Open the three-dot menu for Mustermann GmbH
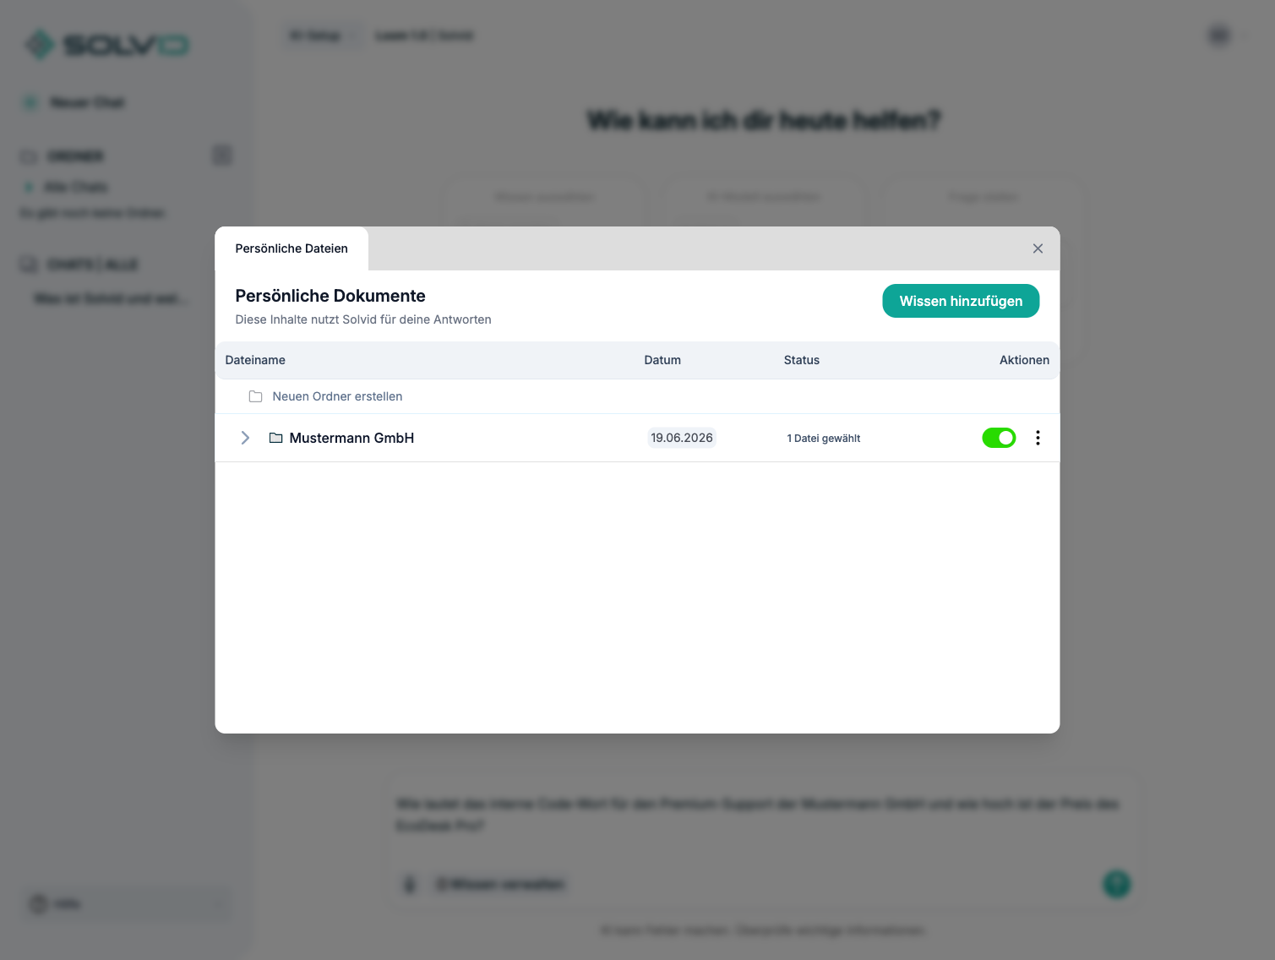 (x=1038, y=438)
